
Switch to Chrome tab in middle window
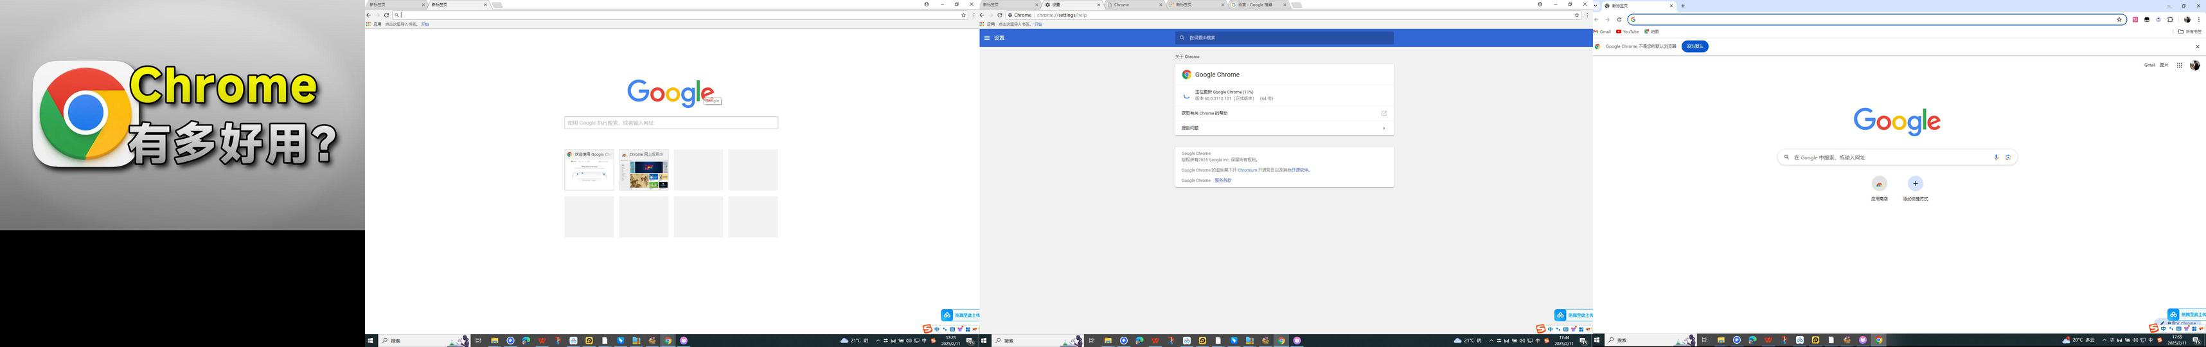pos(1134,4)
